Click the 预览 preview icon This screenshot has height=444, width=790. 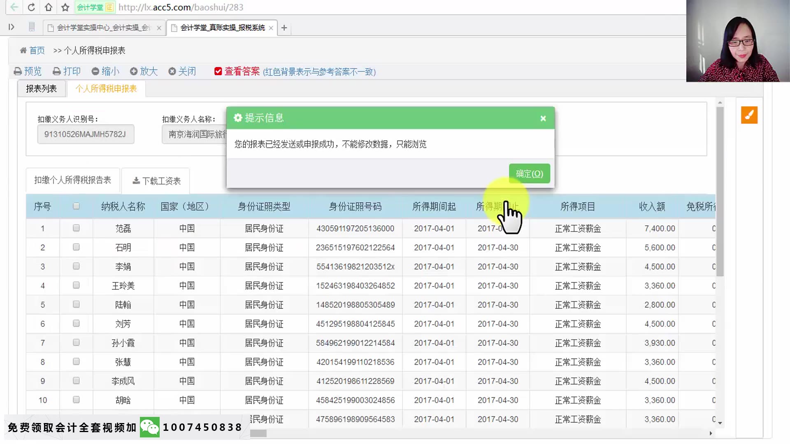click(18, 72)
